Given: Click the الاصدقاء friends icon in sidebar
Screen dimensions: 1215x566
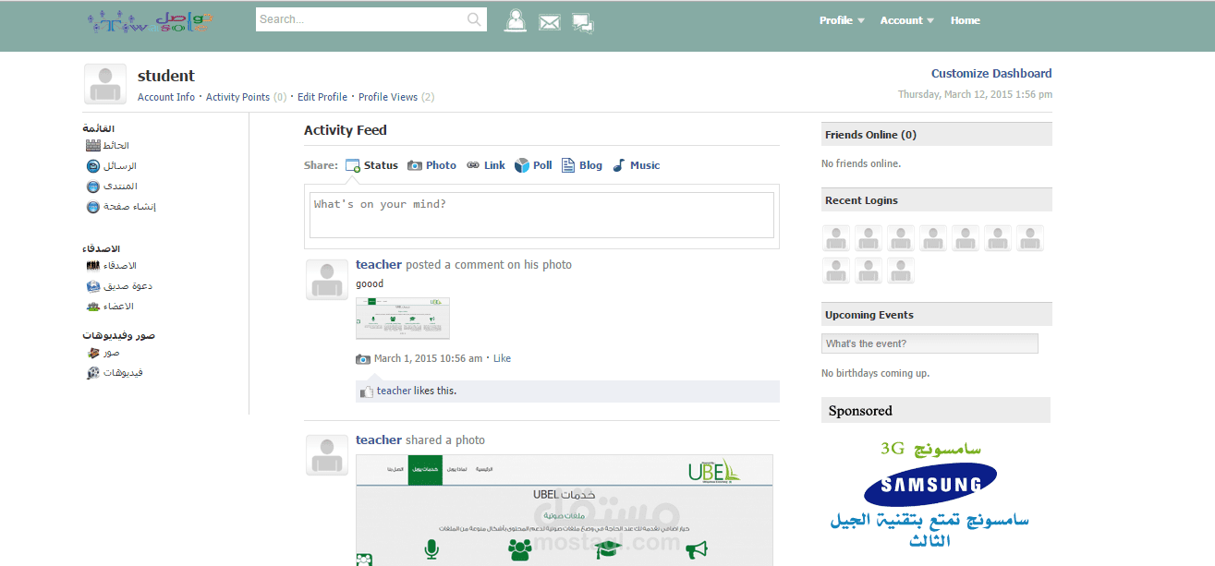Looking at the screenshot, I should click(x=92, y=266).
